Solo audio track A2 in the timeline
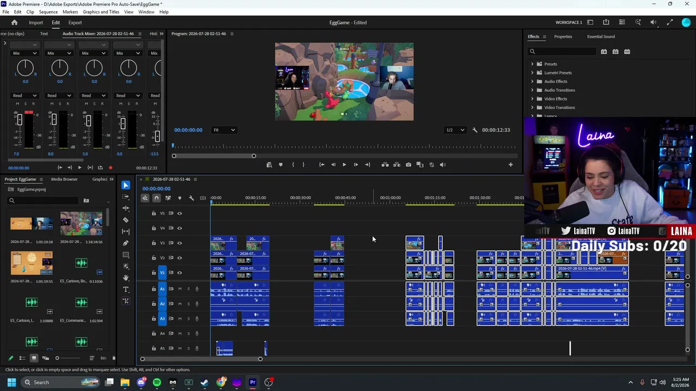 pyautogui.click(x=189, y=304)
